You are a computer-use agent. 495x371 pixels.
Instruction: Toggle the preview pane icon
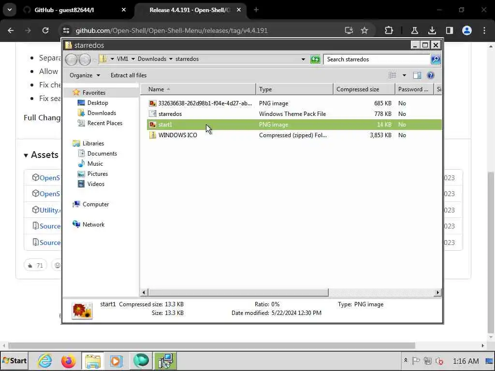(x=417, y=75)
